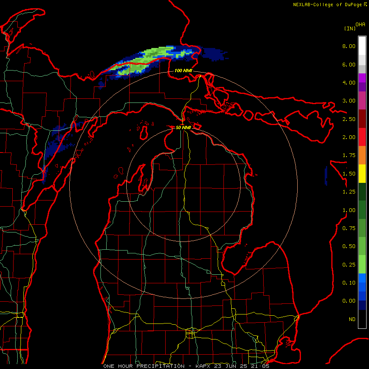369x369 pixels.
Task: Click the ONE HOUR PRECIPITATION title caption
Action: tap(186, 366)
